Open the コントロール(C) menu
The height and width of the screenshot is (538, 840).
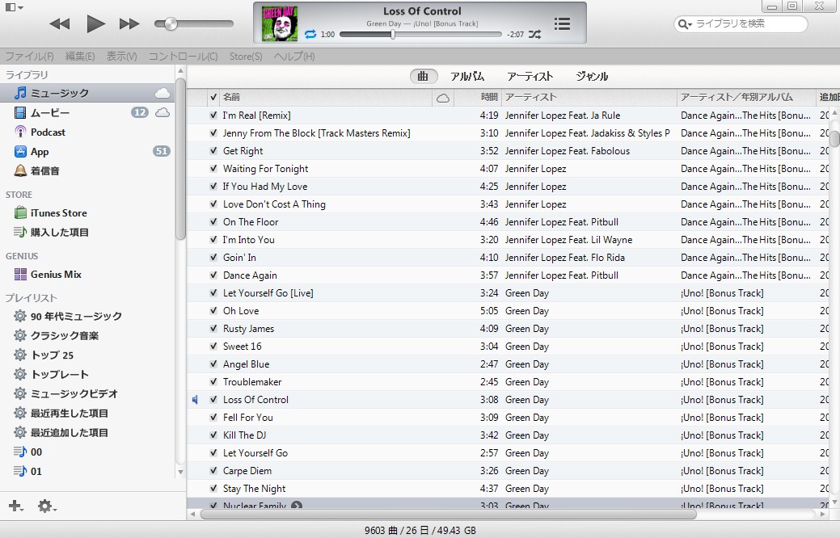point(184,57)
